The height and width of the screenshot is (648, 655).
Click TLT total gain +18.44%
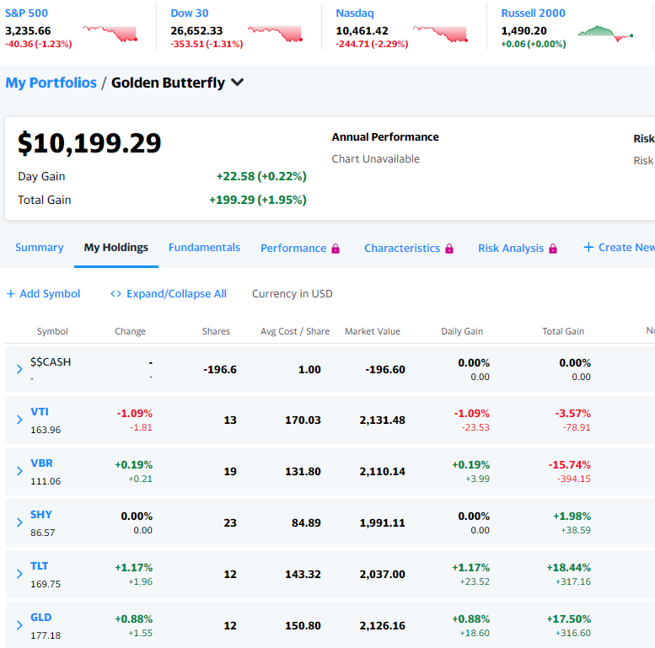pyautogui.click(x=568, y=567)
